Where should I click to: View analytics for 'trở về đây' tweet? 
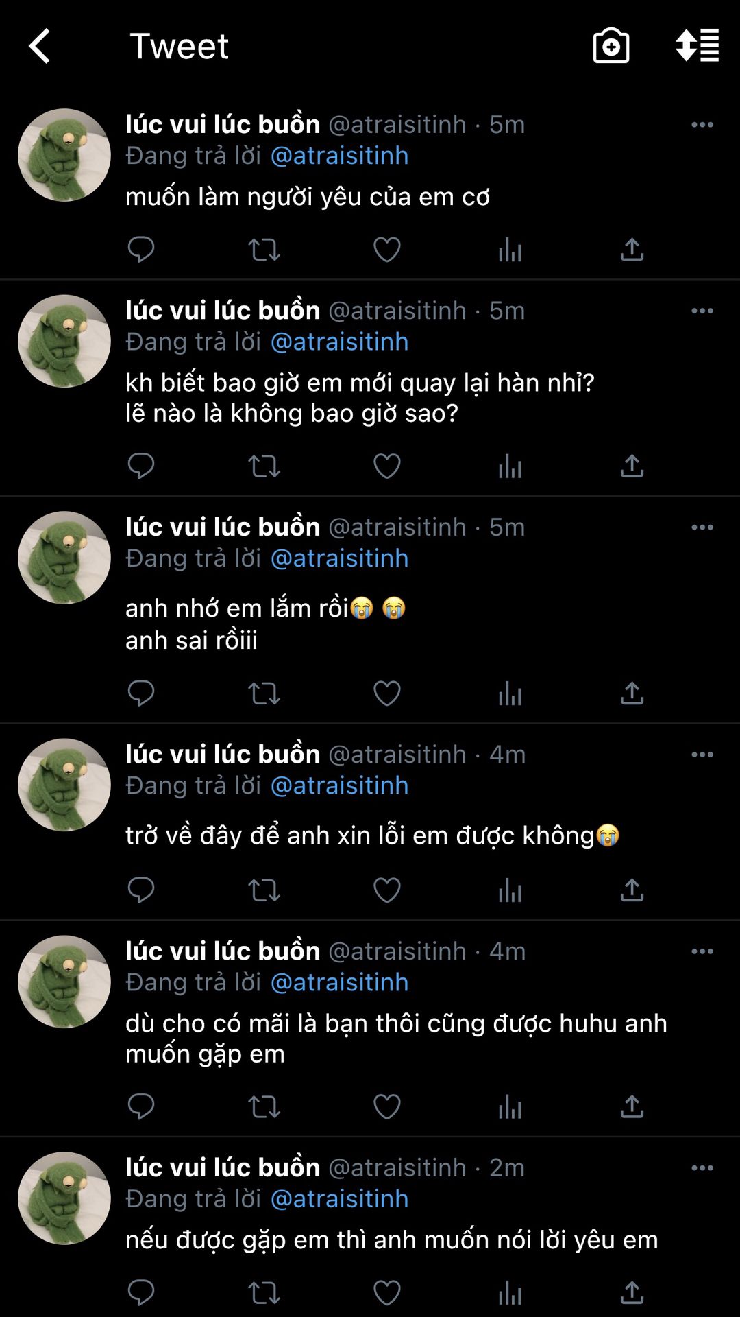[510, 890]
